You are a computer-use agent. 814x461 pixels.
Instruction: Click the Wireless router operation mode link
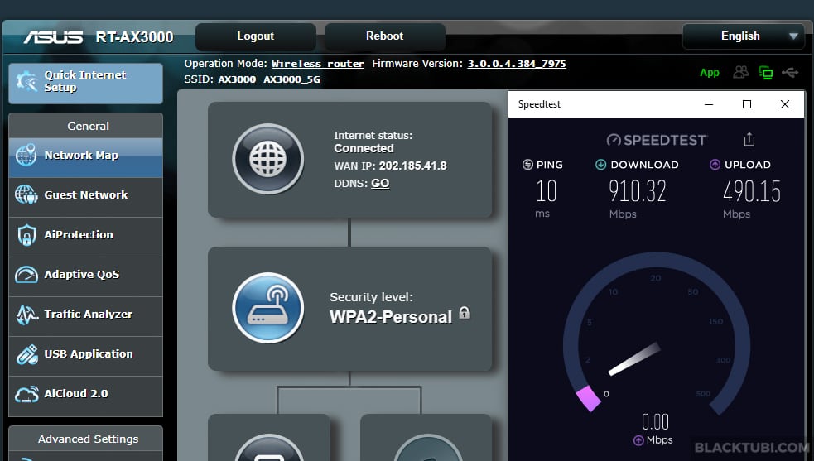tap(318, 64)
